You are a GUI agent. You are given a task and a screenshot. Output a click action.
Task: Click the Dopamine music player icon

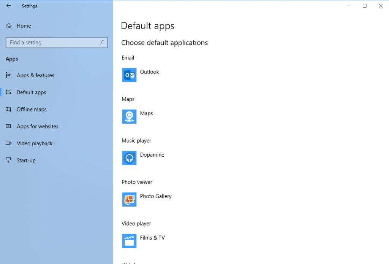point(129,158)
